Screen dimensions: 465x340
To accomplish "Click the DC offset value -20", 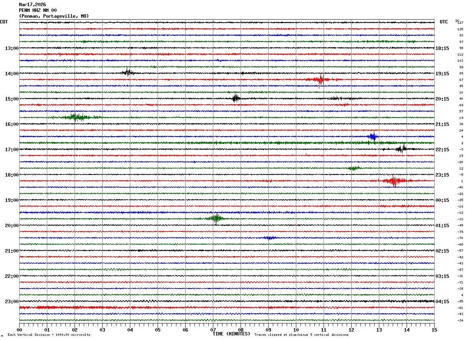I will coord(460,162).
